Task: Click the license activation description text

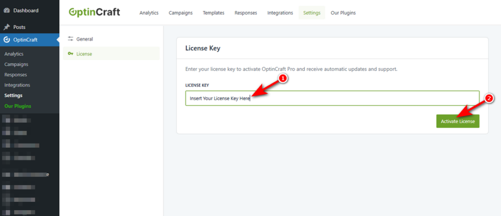Action: [292, 69]
